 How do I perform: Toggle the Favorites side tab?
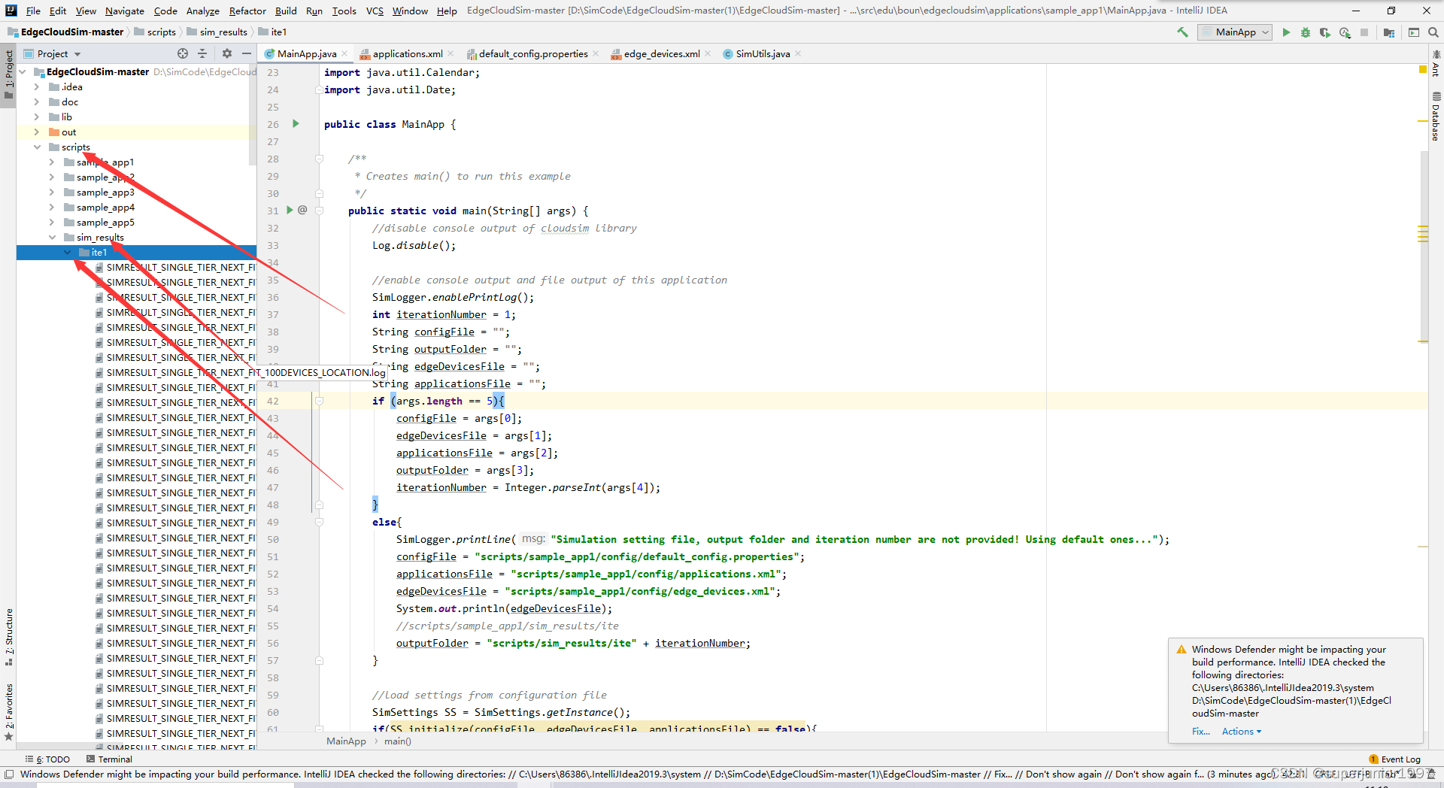8,711
